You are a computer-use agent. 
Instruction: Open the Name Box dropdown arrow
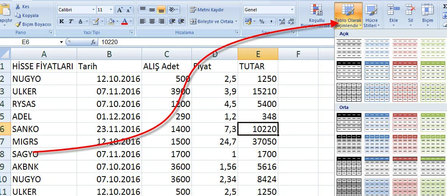[x=62, y=42]
